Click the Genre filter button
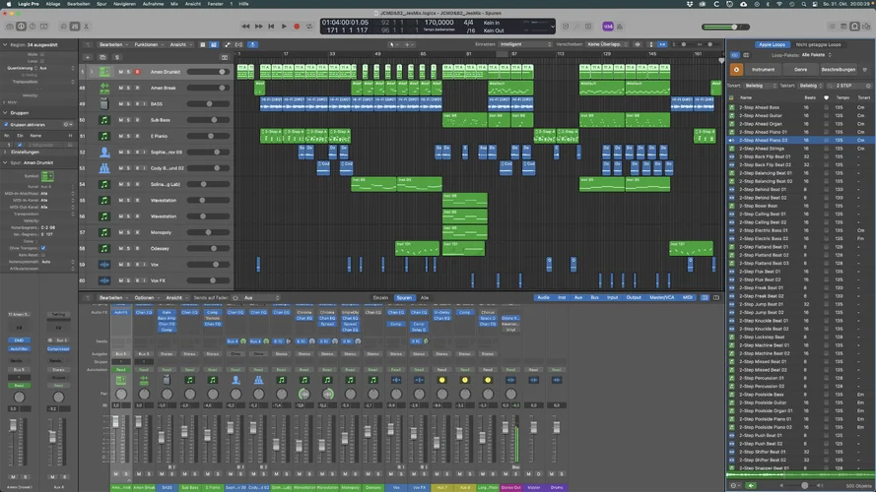This screenshot has width=876, height=492. click(801, 70)
